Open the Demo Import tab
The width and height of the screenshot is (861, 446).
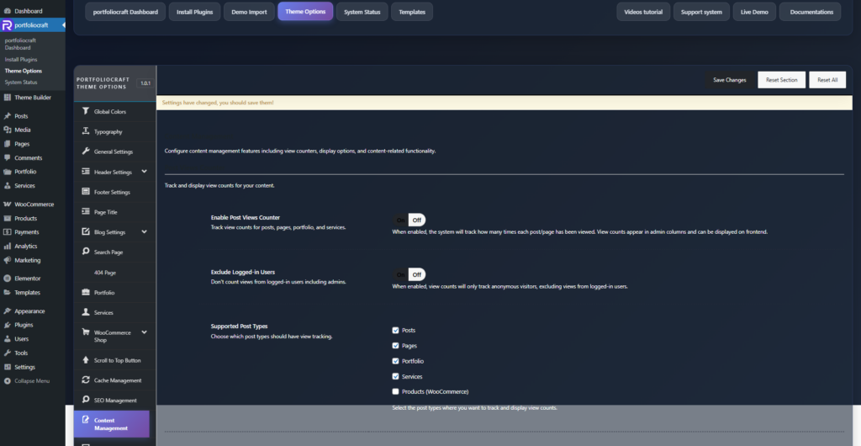[x=251, y=12]
